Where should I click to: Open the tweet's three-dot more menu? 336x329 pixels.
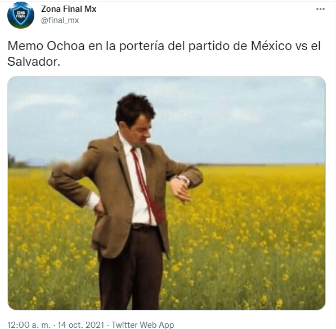point(320,9)
